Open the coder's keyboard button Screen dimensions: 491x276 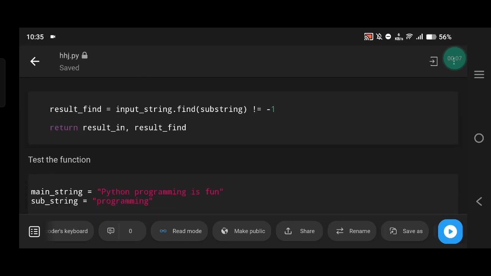click(x=69, y=231)
